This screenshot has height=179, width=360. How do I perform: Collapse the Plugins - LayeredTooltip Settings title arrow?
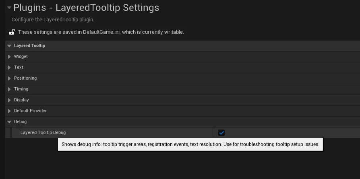point(9,8)
